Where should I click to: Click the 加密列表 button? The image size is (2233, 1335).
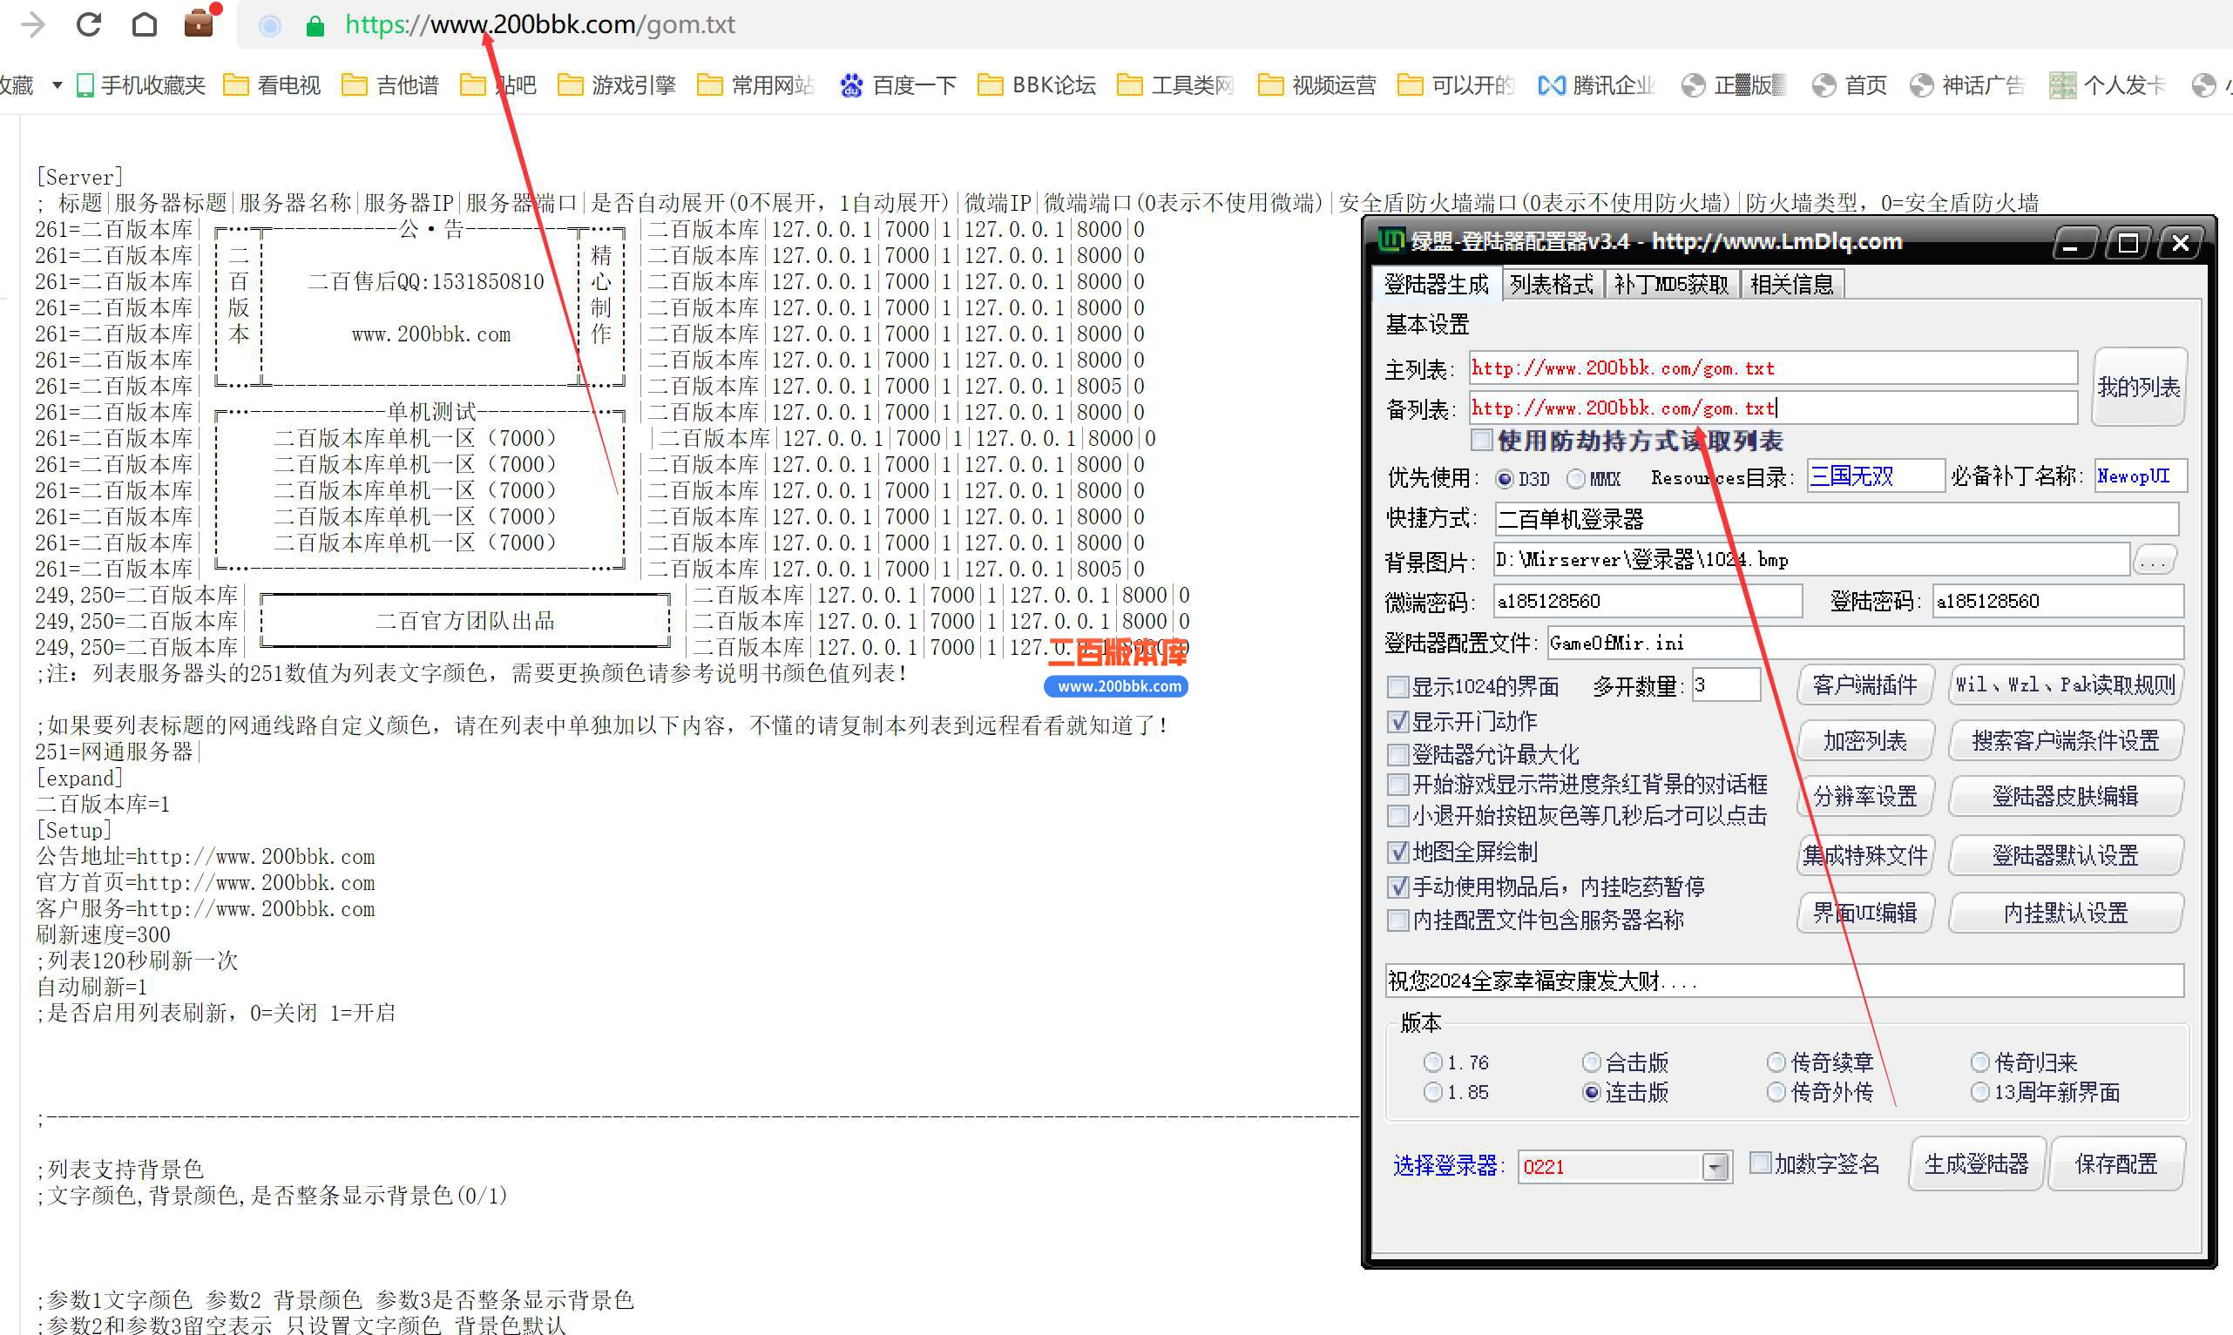click(1864, 741)
